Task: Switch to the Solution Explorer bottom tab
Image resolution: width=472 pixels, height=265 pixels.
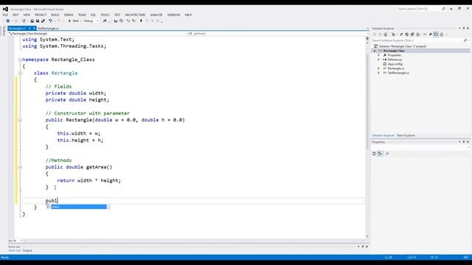Action: point(383,135)
